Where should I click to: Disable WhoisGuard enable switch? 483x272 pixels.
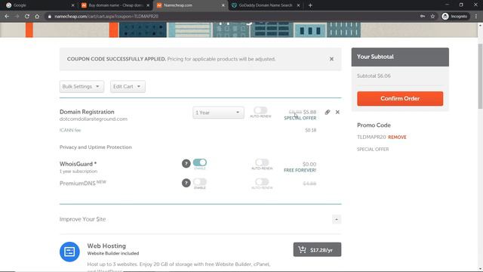pos(199,162)
